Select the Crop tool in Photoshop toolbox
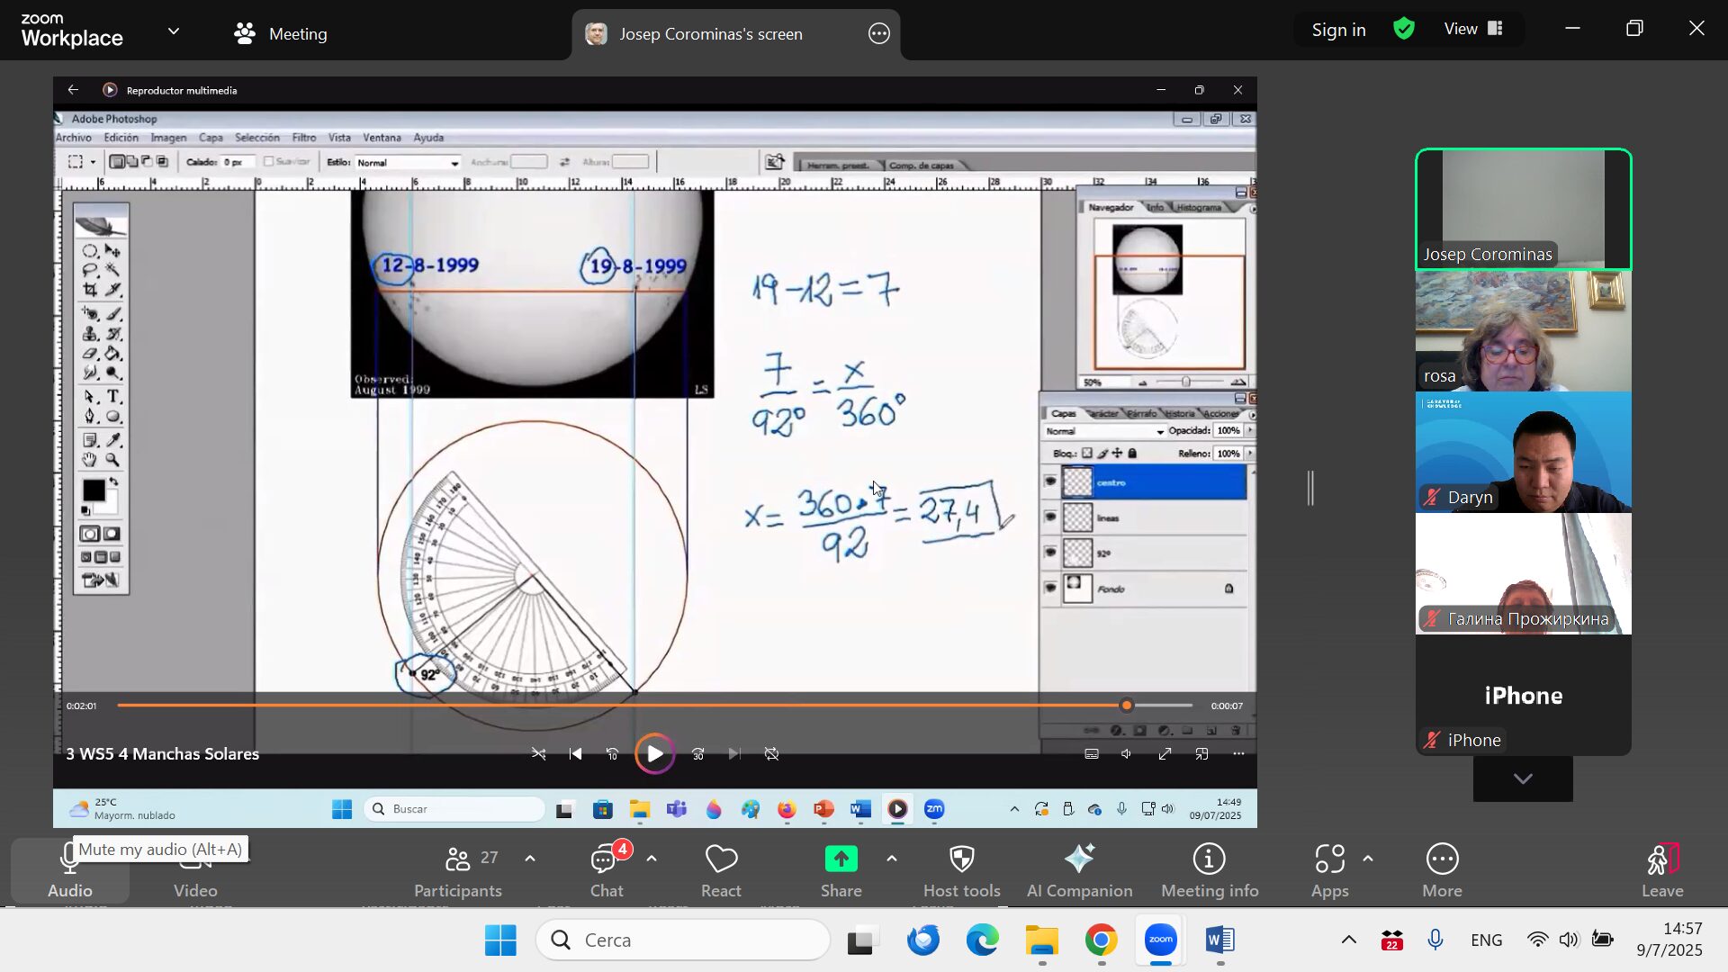Image resolution: width=1728 pixels, height=972 pixels. click(x=90, y=290)
